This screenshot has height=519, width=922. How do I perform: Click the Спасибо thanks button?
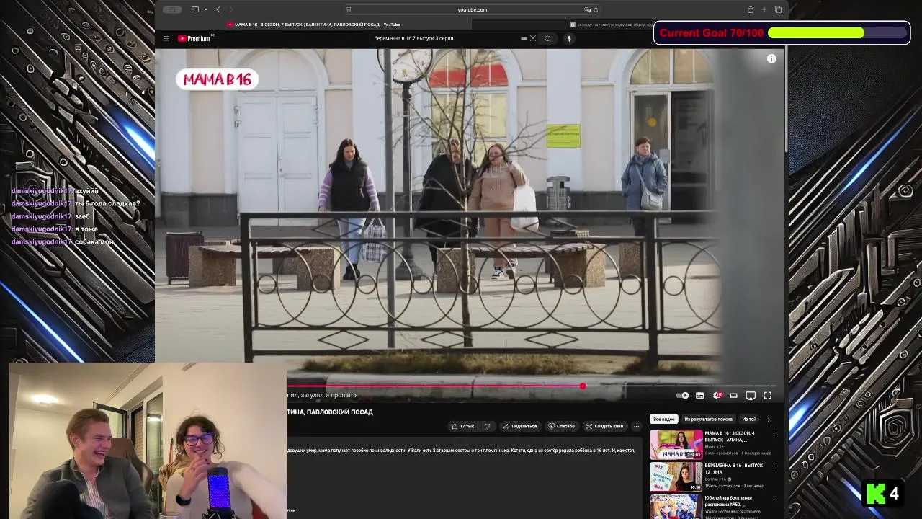tap(562, 426)
